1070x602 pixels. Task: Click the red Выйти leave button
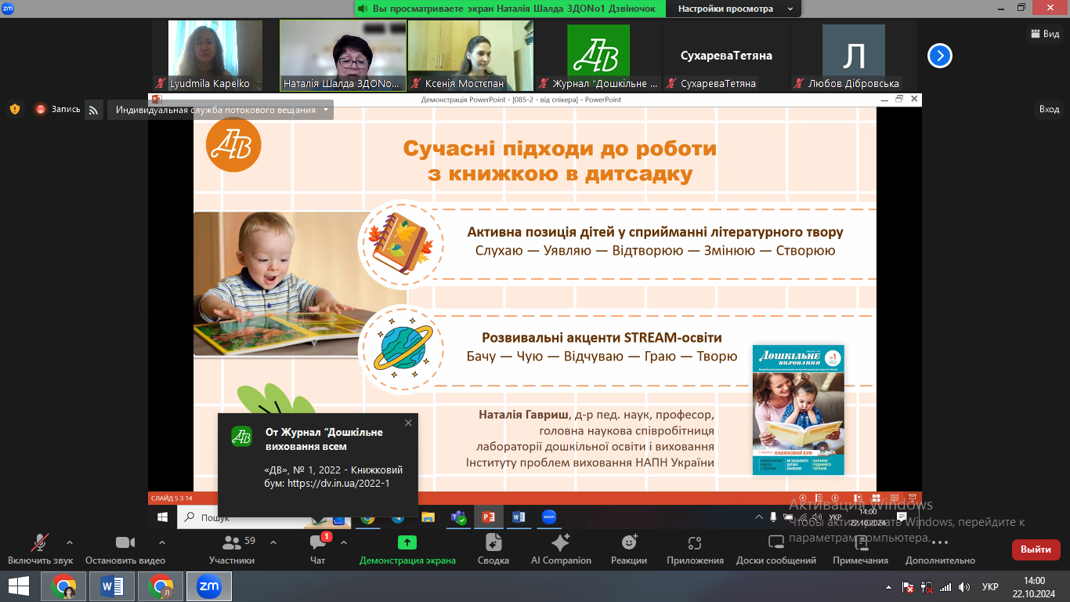[1036, 549]
